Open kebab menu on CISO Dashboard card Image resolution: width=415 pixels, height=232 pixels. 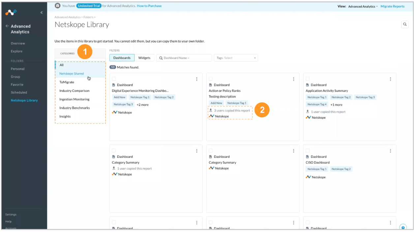click(391, 151)
